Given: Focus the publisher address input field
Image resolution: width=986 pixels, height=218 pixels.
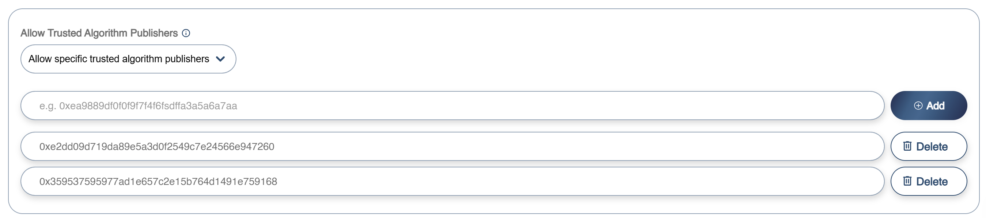Looking at the screenshot, I should tap(452, 106).
